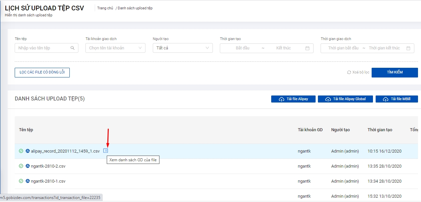Click LỌC CÁC FILE CÓ DÒNG LỖI button
The width and height of the screenshot is (421, 202).
coord(42,72)
